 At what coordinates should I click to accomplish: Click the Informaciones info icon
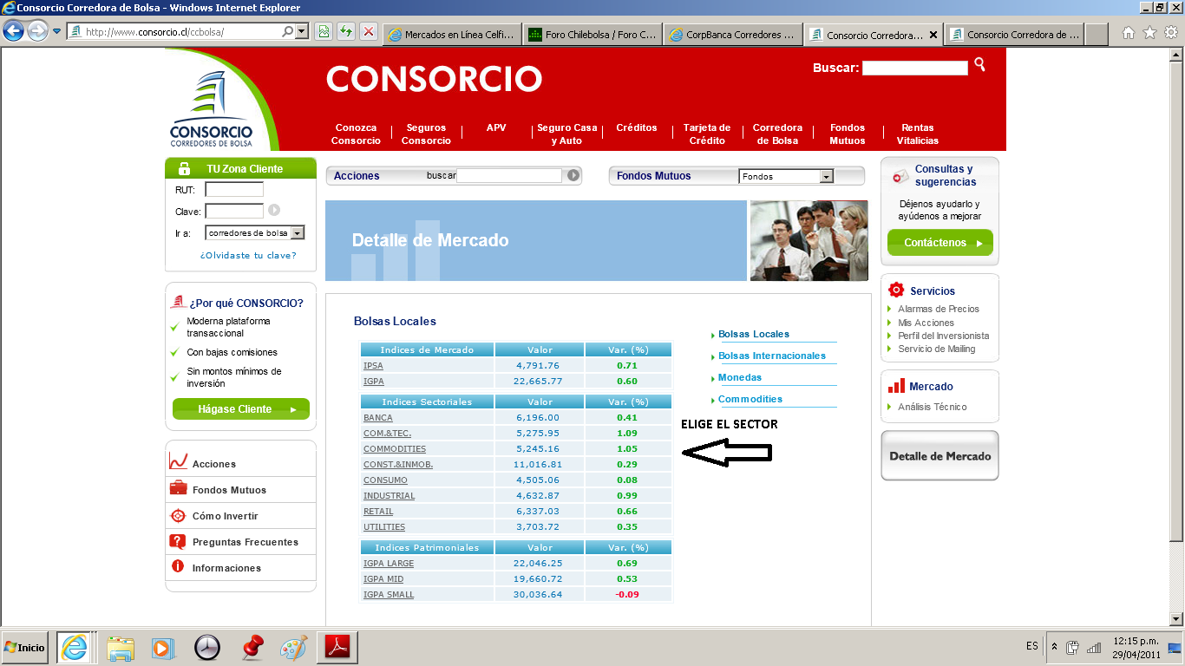(178, 566)
